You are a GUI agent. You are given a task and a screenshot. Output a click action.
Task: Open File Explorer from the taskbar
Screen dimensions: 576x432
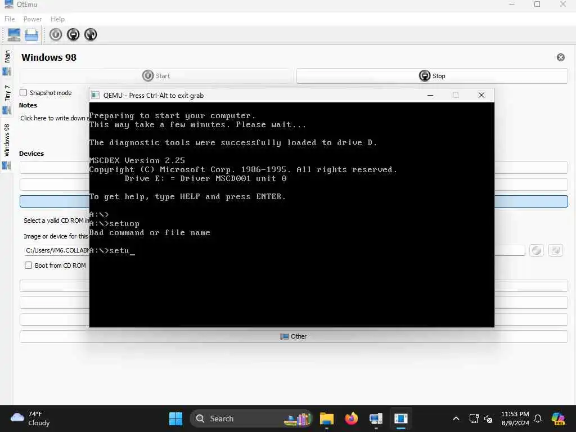coord(327,418)
